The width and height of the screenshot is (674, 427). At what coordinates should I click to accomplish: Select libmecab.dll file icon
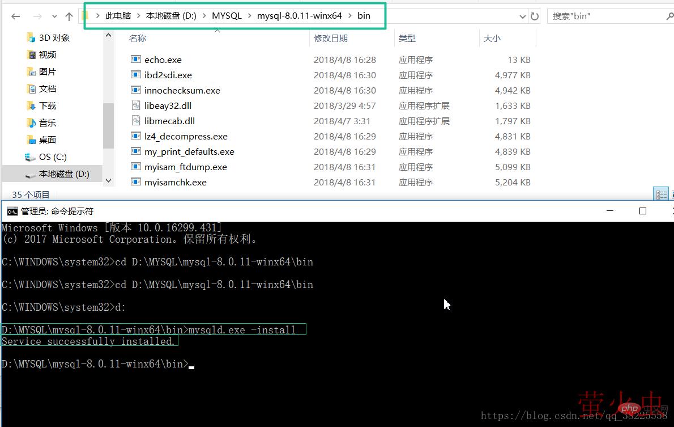[x=136, y=121]
